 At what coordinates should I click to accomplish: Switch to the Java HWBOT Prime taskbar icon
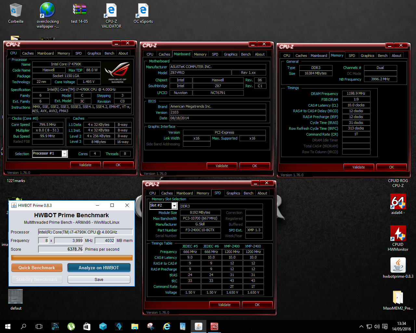click(x=198, y=326)
